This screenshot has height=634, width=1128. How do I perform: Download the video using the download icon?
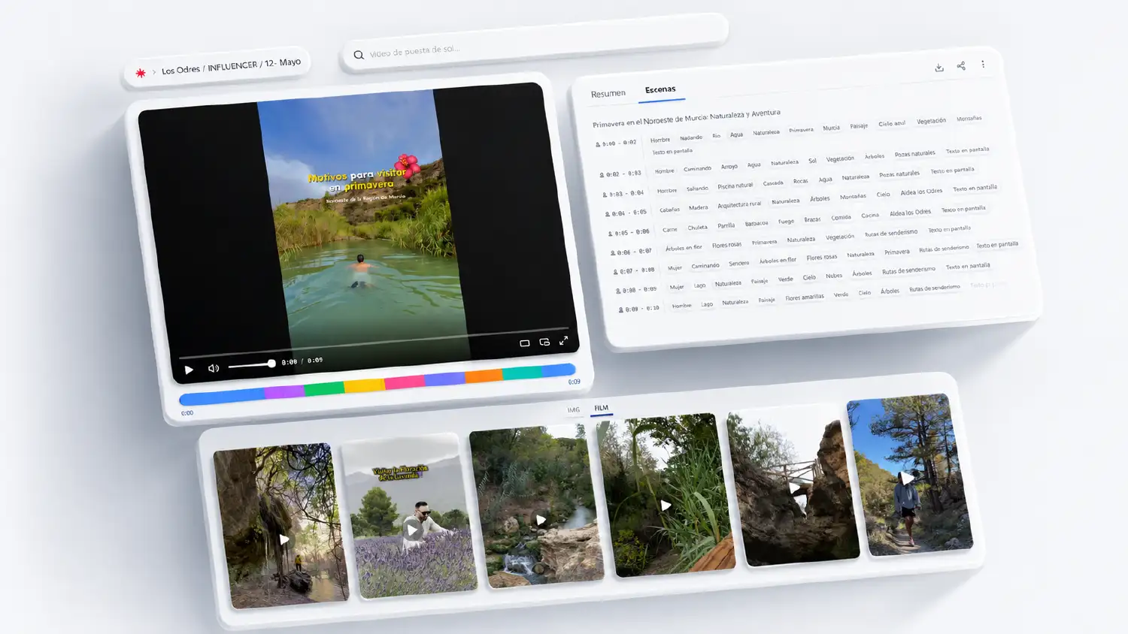(939, 68)
